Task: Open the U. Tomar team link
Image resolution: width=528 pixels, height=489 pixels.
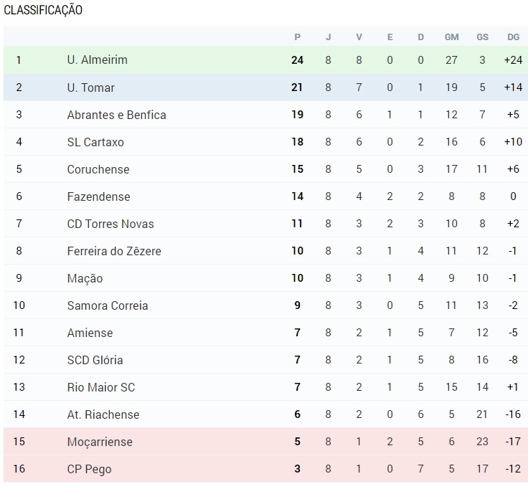Action: (x=90, y=87)
